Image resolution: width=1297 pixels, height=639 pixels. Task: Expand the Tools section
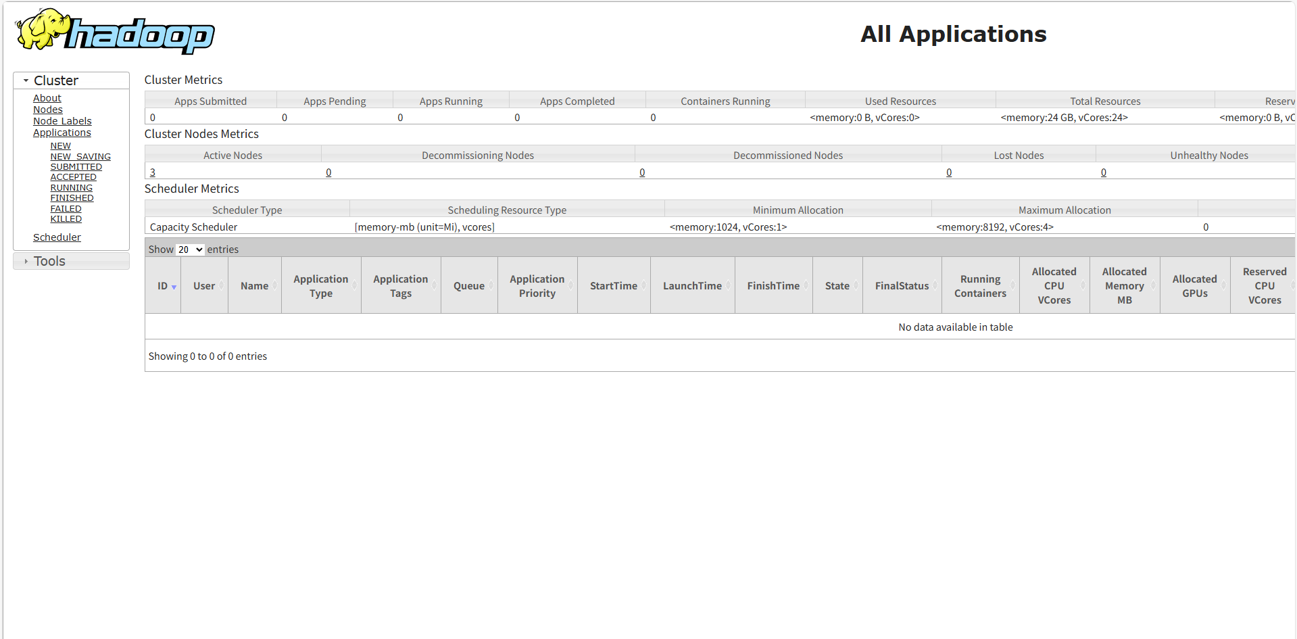71,261
